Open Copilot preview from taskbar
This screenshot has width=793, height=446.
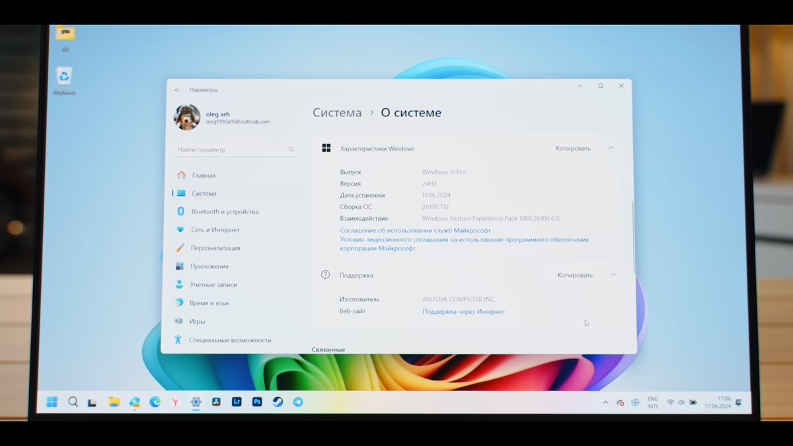[134, 402]
